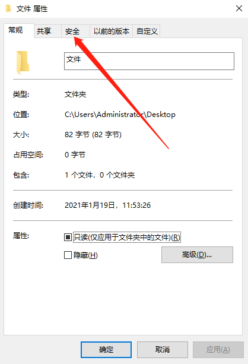The image size is (248, 364).
Task: Close the 文件 属性 dialog with the X
Action: [239, 8]
